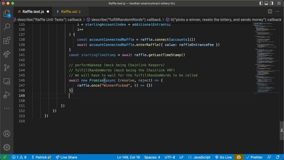Change end of line sequence LF
The image size is (284, 160).
(x=181, y=157)
